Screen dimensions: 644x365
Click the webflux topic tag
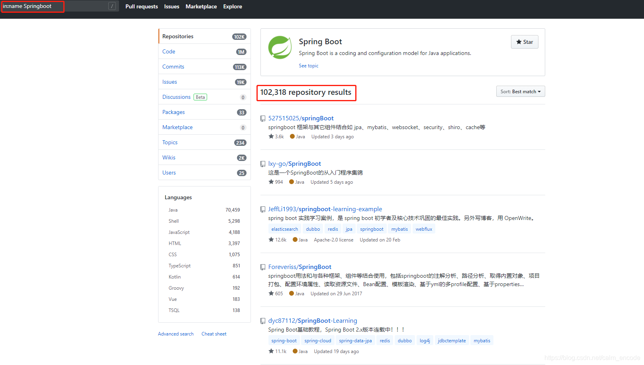click(x=424, y=229)
